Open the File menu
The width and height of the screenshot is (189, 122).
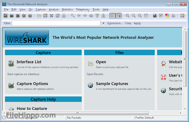pyautogui.click(x=6, y=9)
